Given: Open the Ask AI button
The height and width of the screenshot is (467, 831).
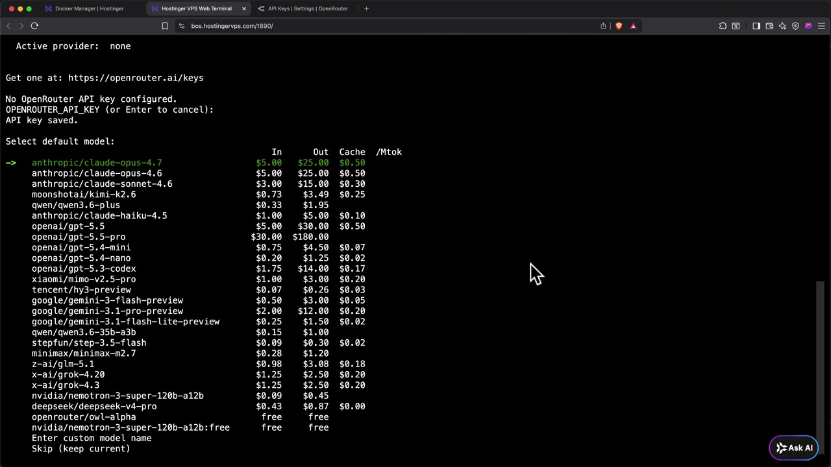Looking at the screenshot, I should tap(794, 448).
